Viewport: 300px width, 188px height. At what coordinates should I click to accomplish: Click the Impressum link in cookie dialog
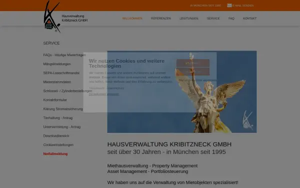(96, 88)
